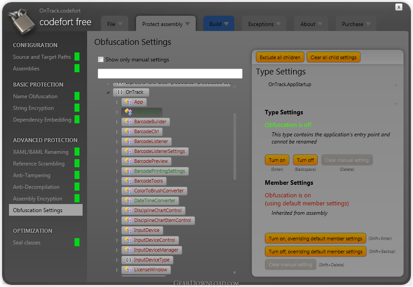Image resolution: width=413 pixels, height=287 pixels.
Task: Click the BarcodeCtrl class icon
Action: pos(128,131)
